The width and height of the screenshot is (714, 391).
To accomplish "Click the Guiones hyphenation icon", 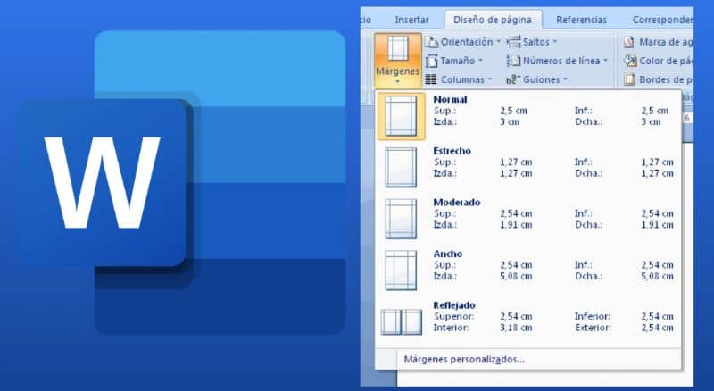I will point(513,79).
